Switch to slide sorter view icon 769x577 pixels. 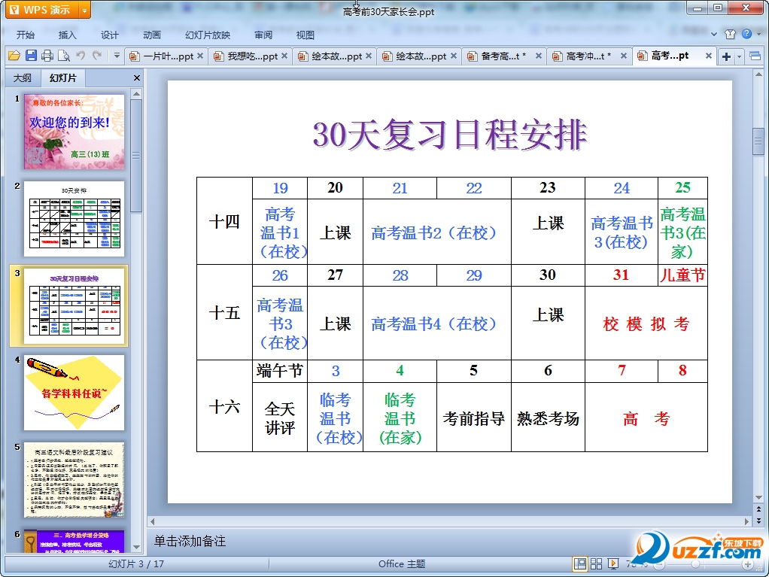tap(597, 563)
